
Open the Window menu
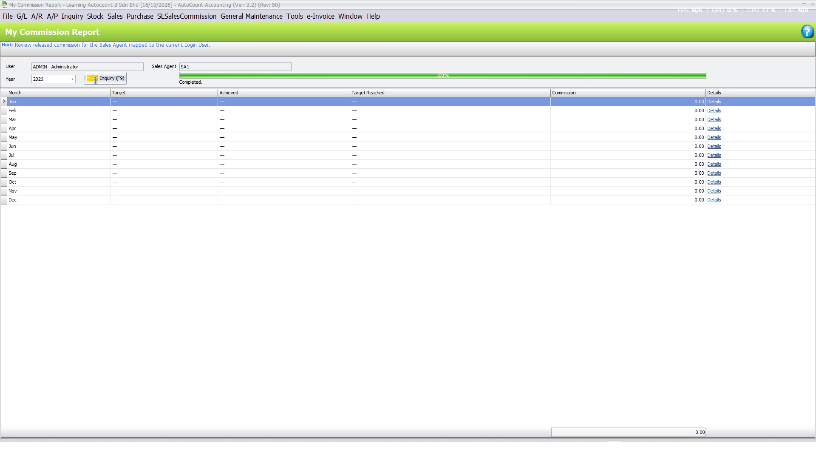[x=350, y=16]
